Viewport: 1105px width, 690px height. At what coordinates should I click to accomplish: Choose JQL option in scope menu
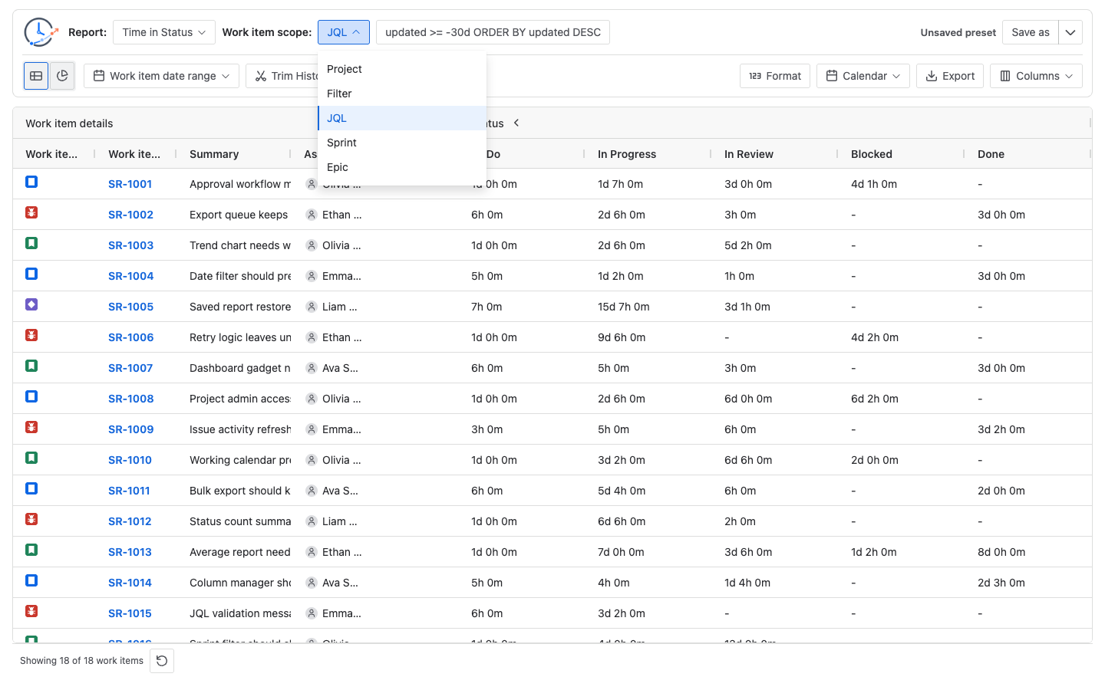tap(402, 118)
